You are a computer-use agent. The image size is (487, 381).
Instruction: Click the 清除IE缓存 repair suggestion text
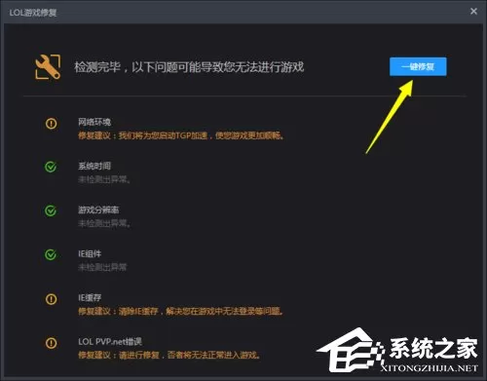[181, 311]
